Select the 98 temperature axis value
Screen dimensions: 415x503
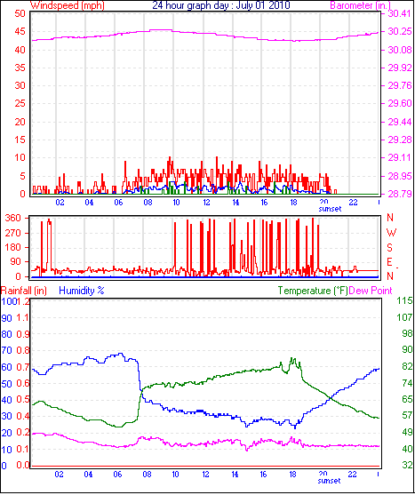pyautogui.click(x=407, y=333)
